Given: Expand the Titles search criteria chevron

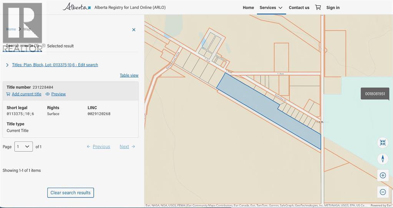Looking at the screenshot, I should [7, 65].
